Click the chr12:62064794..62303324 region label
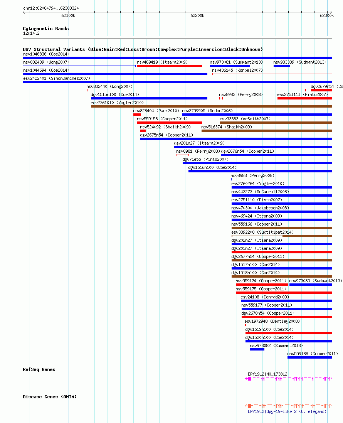The width and height of the screenshot is (343, 423). click(x=51, y=8)
